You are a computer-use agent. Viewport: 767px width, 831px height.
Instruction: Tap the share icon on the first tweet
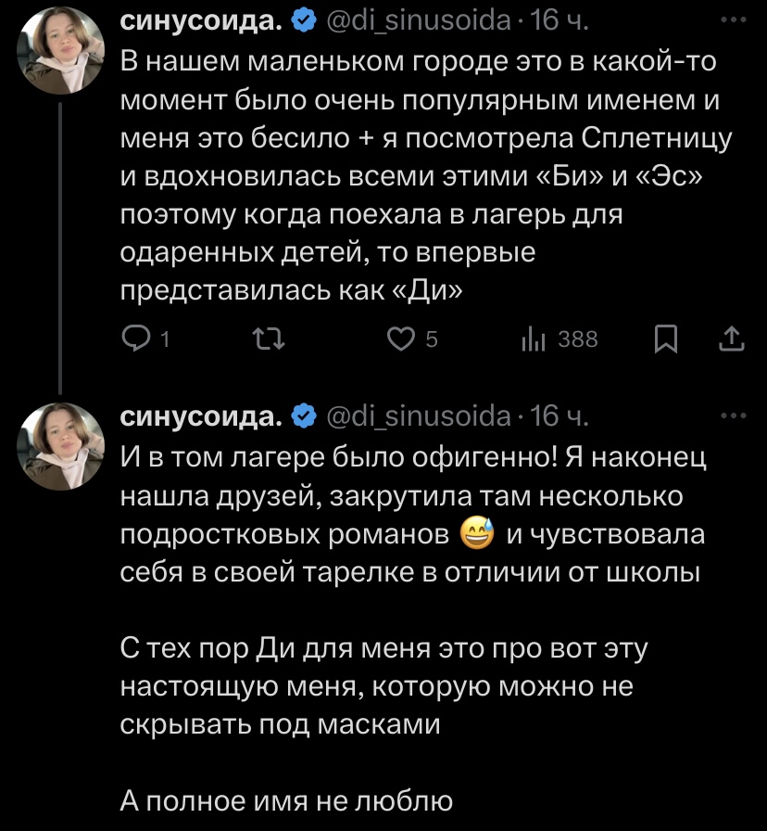pos(731,340)
